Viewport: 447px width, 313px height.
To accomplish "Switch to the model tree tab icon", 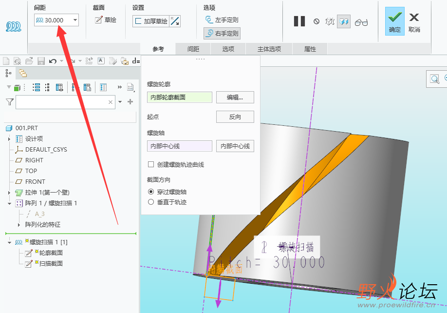I will point(9,73).
